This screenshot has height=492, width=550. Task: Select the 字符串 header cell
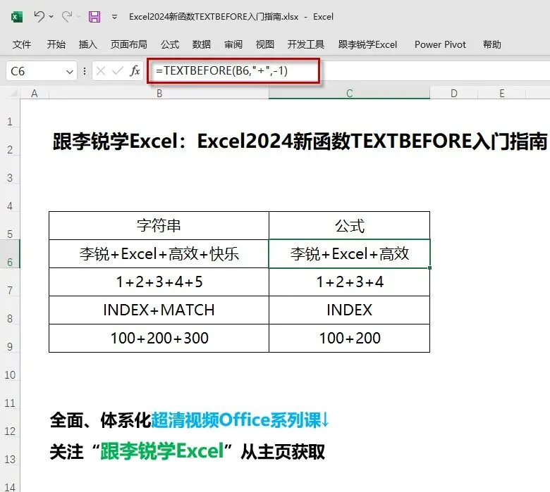pos(159,225)
